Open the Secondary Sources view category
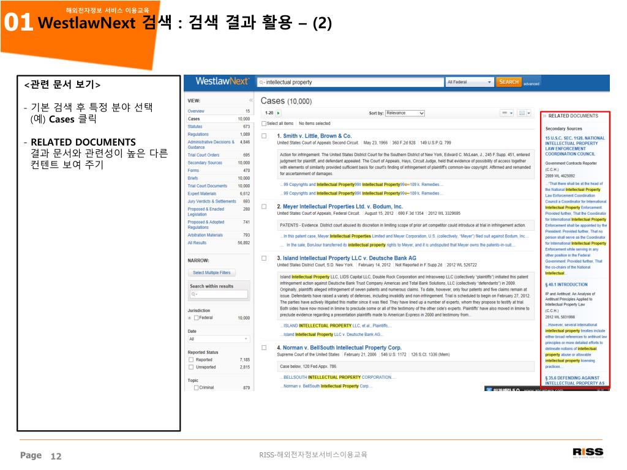The height and width of the screenshot is (470, 627). 205,163
